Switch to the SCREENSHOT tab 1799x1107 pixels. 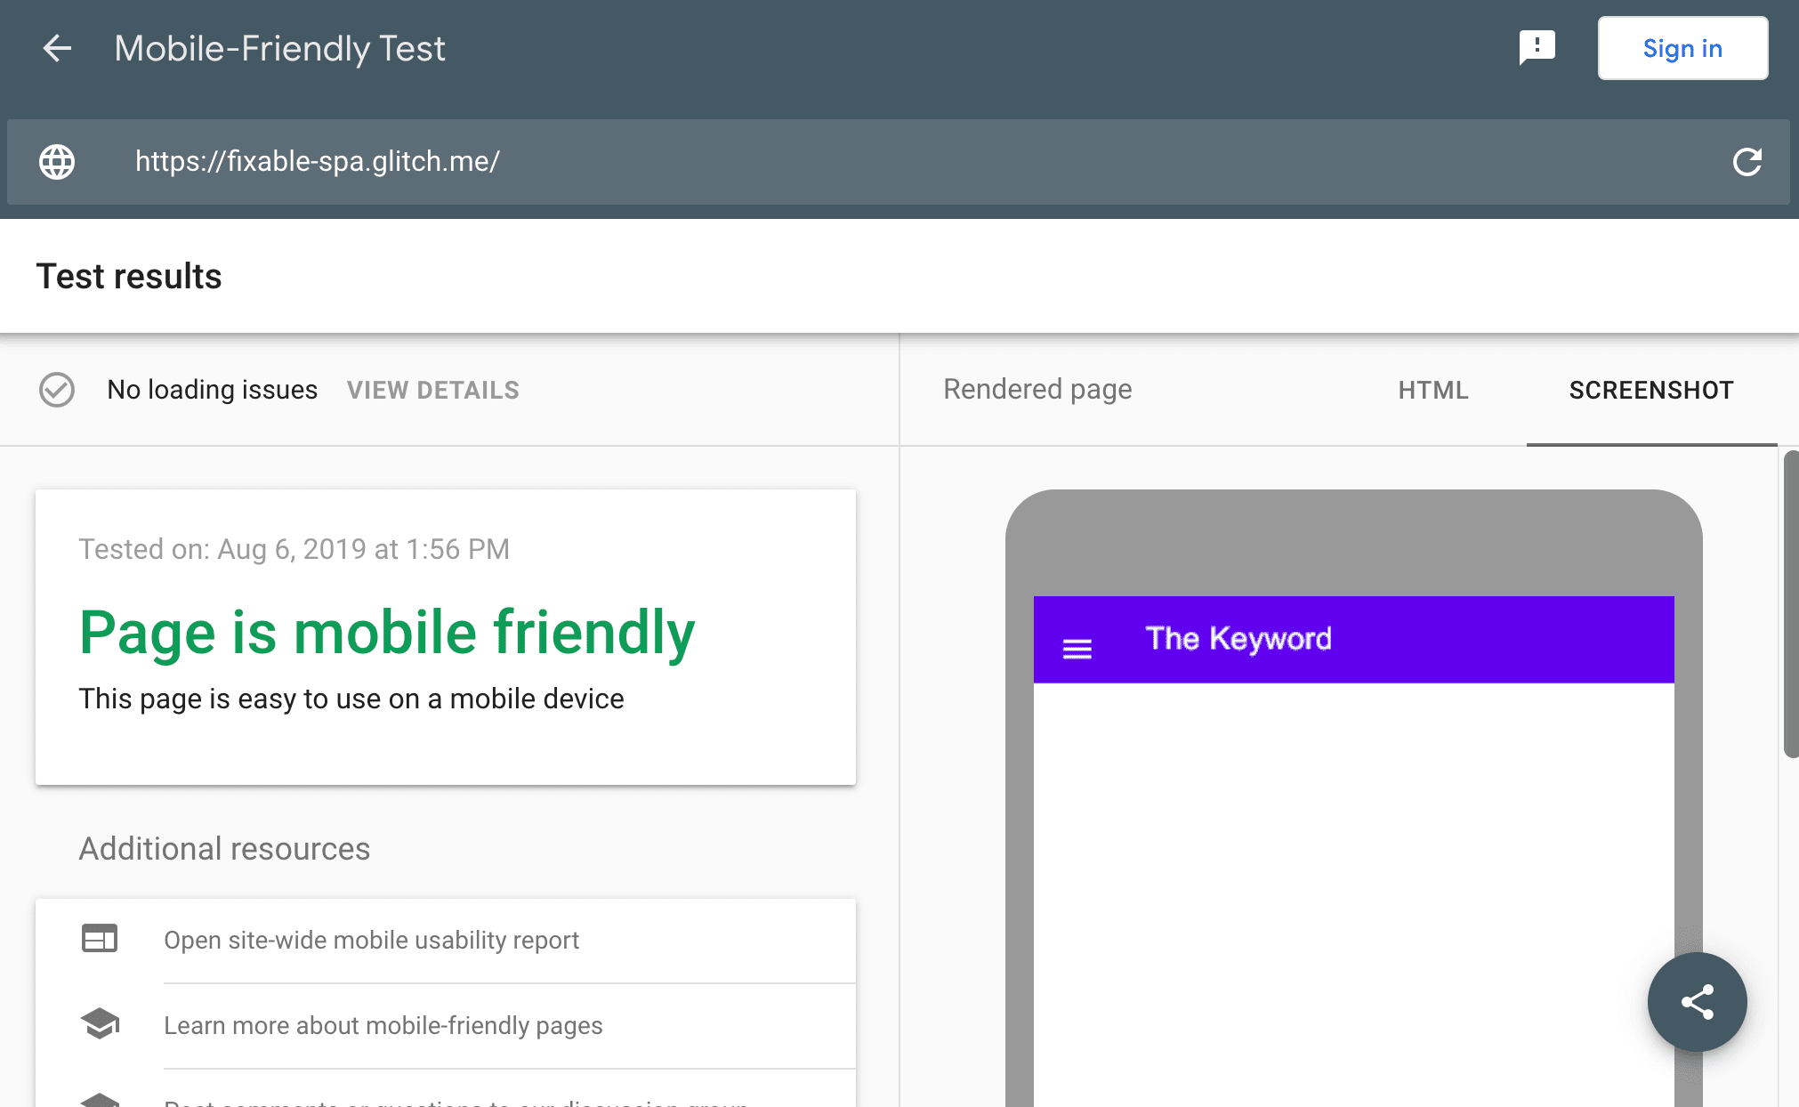pyautogui.click(x=1651, y=390)
